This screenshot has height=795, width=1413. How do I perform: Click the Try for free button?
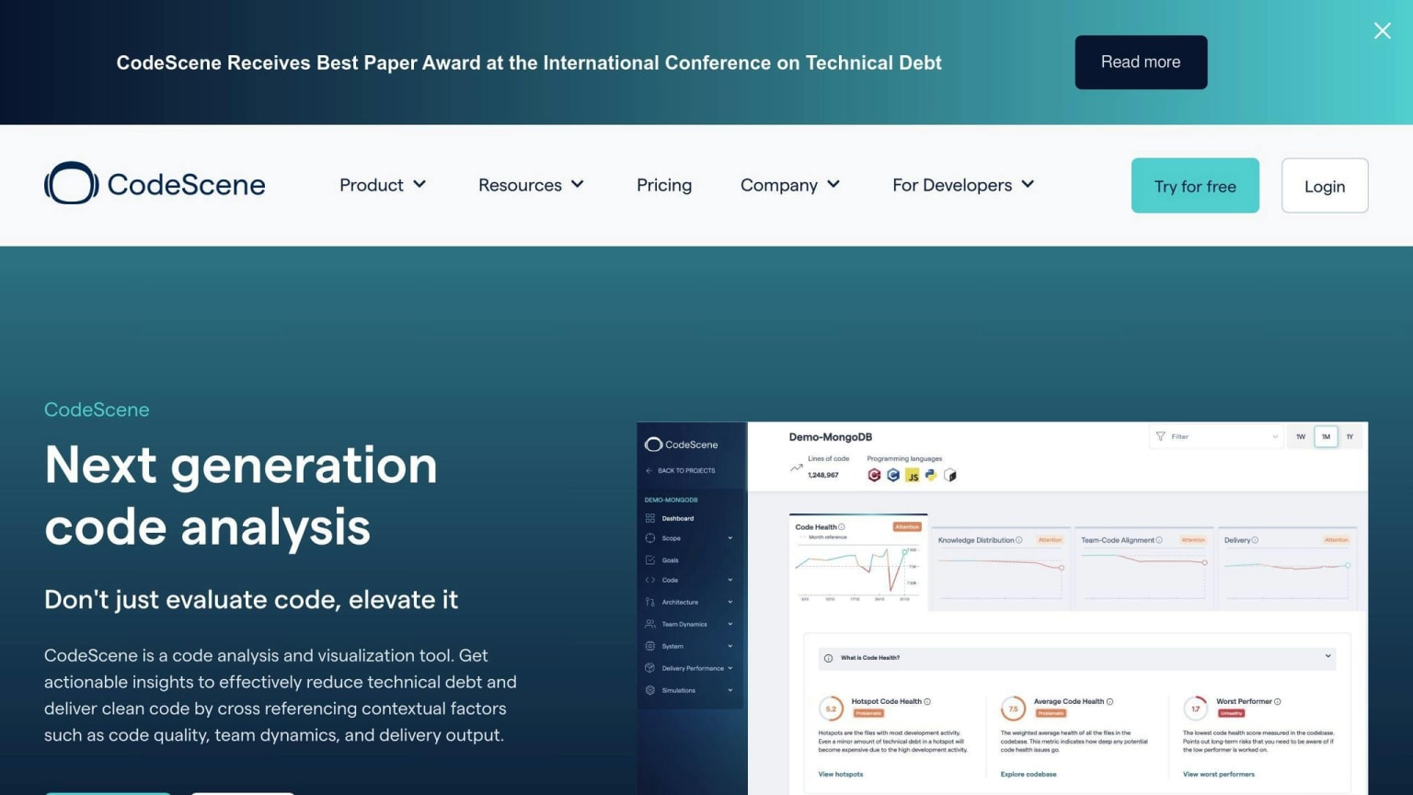[x=1195, y=186]
